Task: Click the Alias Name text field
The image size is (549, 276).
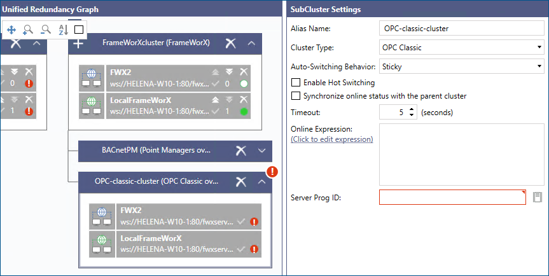Action: (461, 29)
